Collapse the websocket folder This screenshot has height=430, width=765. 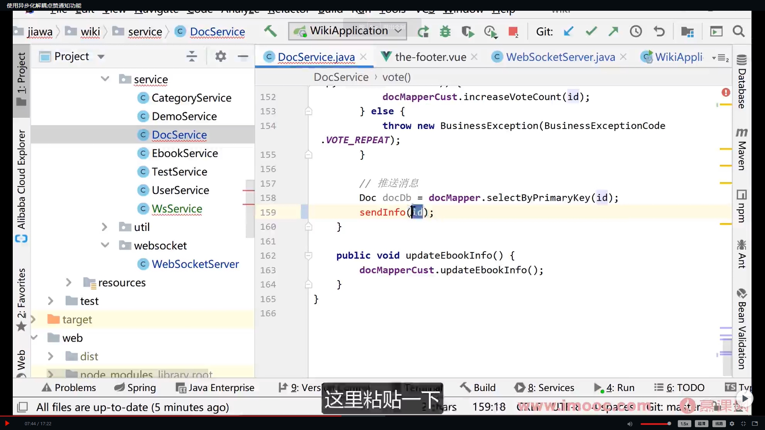coord(105,245)
